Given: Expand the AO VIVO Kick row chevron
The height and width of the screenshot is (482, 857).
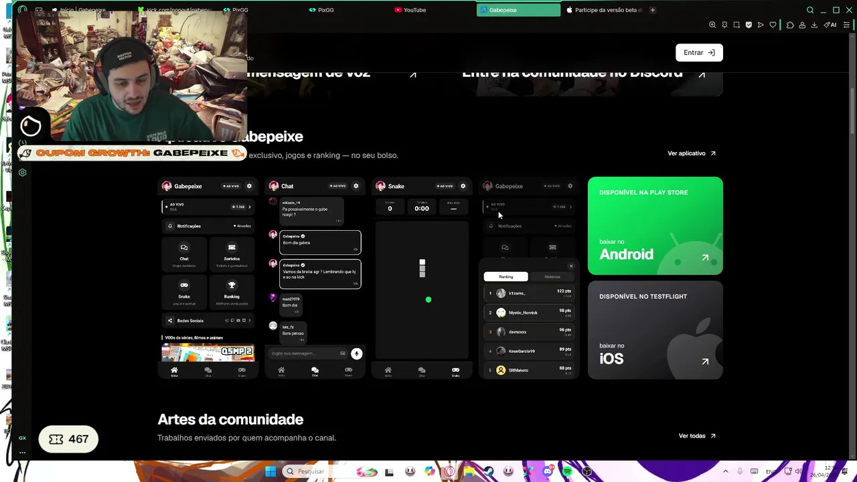Looking at the screenshot, I should [x=250, y=207].
